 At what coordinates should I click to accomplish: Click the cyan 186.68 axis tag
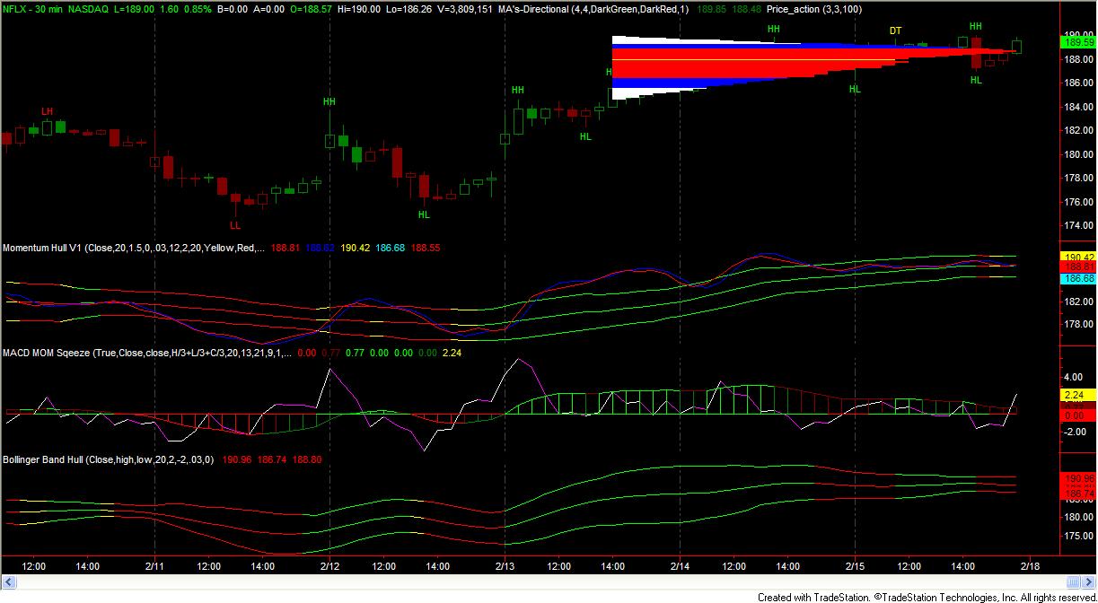pyautogui.click(x=1077, y=279)
